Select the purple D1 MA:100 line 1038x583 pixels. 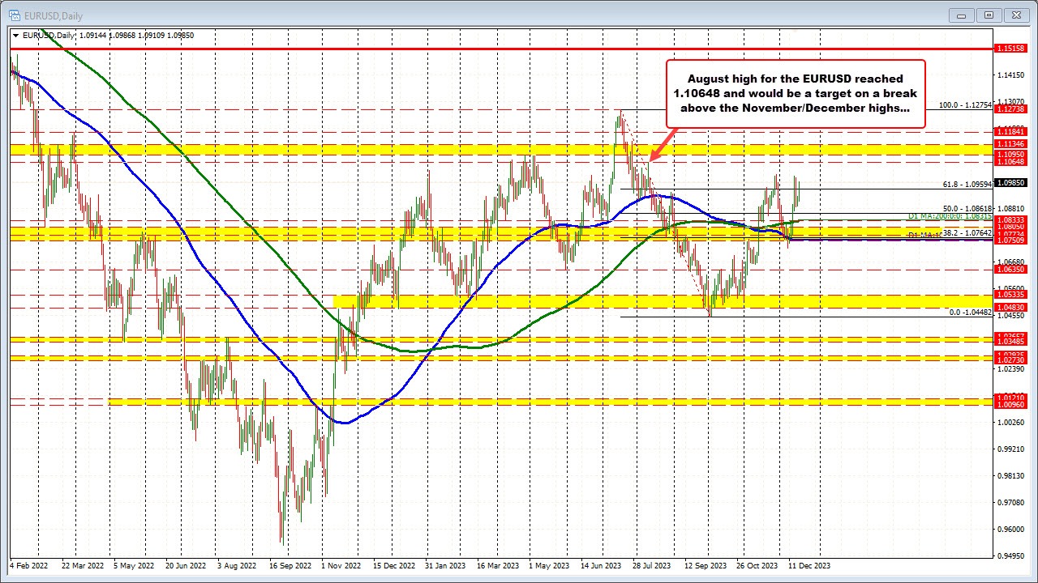click(892, 240)
